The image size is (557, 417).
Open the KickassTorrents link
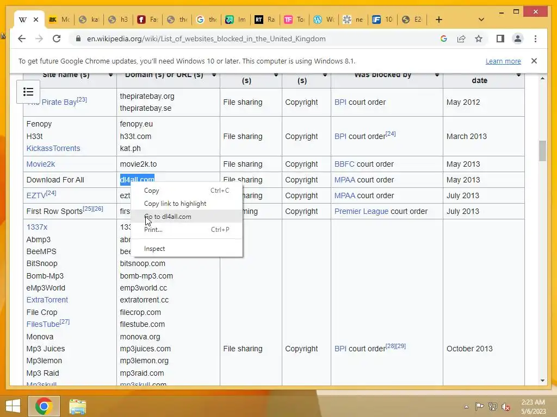[53, 148]
